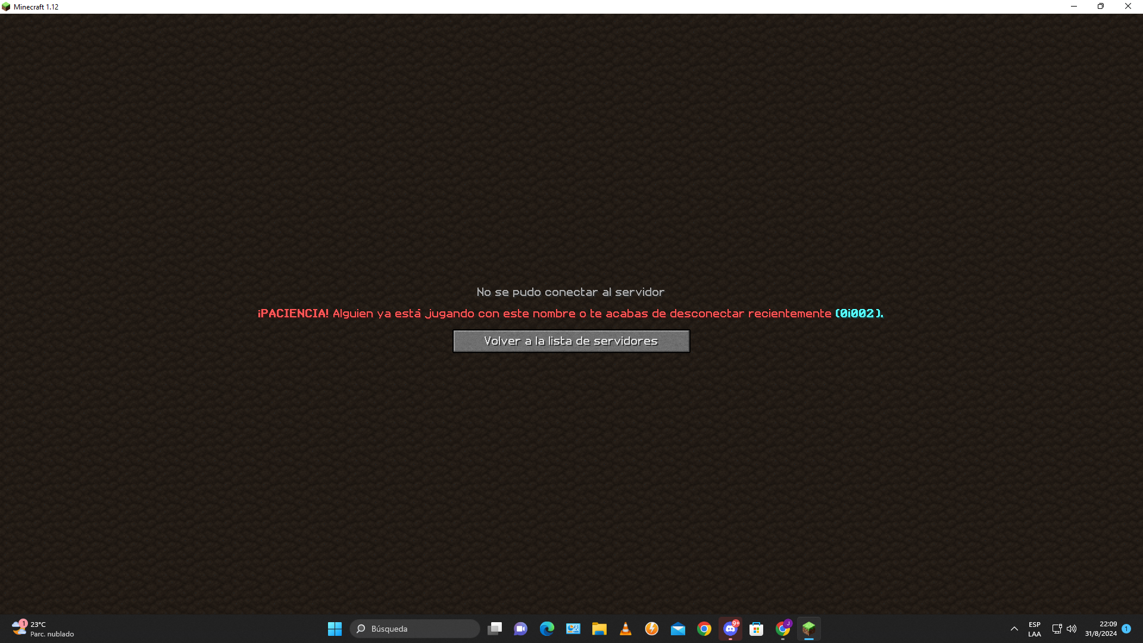
Task: Open the Windows Start menu
Action: [335, 629]
